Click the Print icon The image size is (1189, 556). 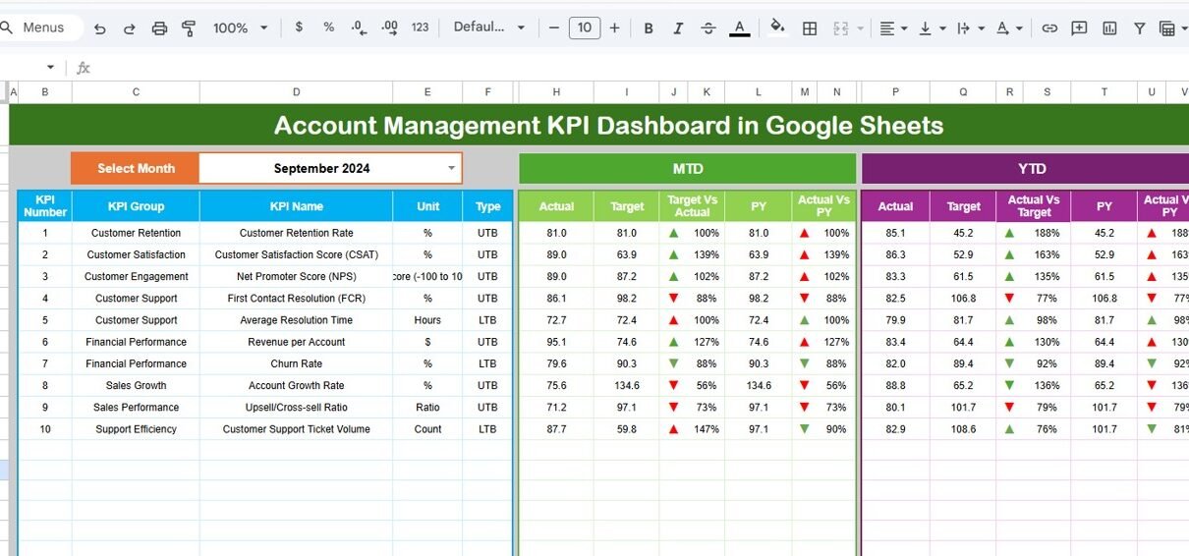[159, 28]
